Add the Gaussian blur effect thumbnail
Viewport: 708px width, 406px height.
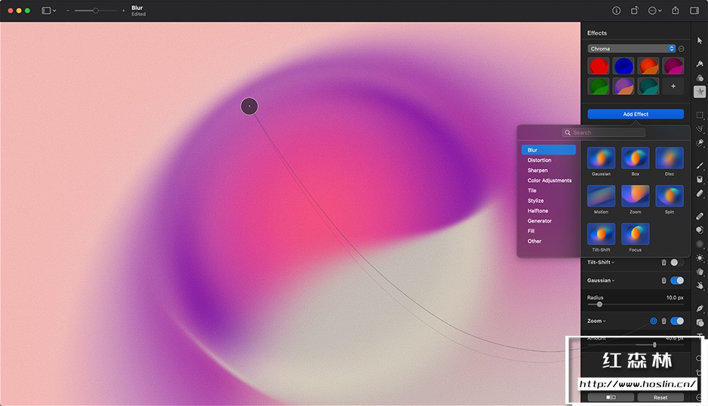(601, 158)
